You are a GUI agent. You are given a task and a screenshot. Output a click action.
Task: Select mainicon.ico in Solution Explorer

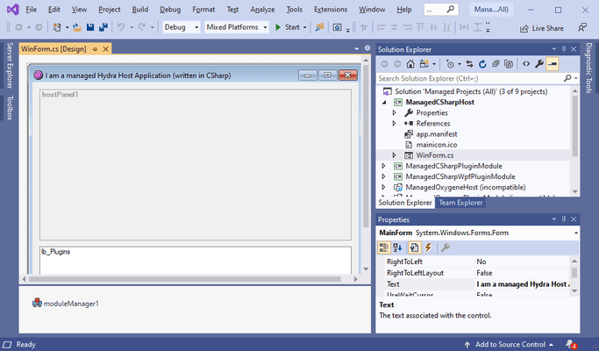click(x=437, y=145)
